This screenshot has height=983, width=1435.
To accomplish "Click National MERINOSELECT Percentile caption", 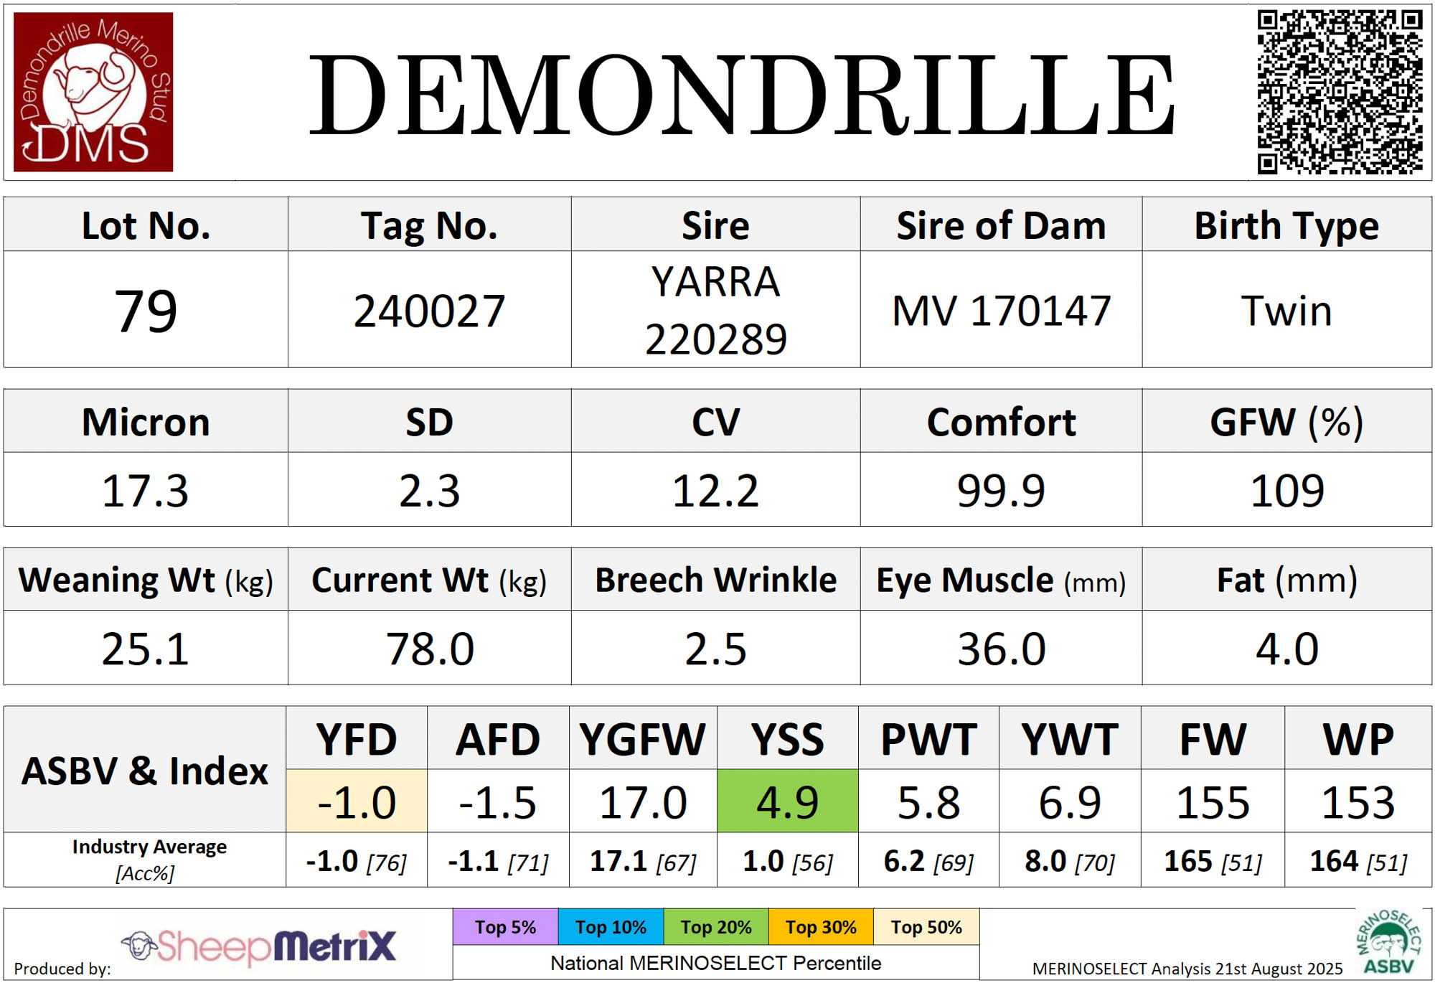I will [715, 963].
